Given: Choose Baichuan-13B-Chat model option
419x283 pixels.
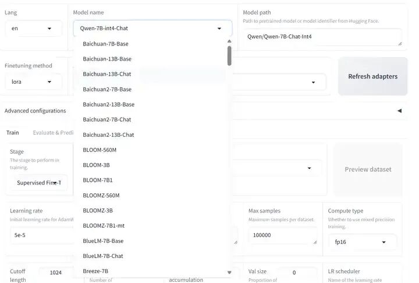Looking at the screenshot, I should coord(107,74).
